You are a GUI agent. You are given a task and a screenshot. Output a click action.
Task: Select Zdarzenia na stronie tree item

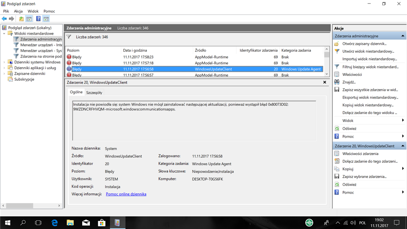[x=41, y=56]
